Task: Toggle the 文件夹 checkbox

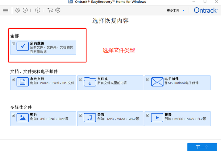Action: click(81, 79)
